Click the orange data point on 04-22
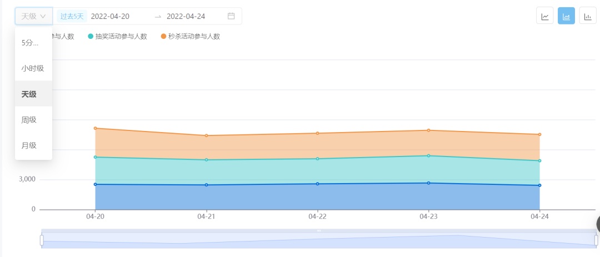 click(317, 133)
